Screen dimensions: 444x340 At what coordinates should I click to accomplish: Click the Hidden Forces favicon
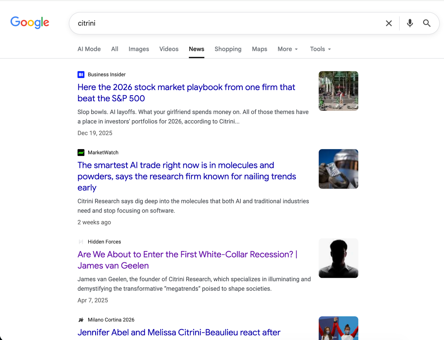81,242
